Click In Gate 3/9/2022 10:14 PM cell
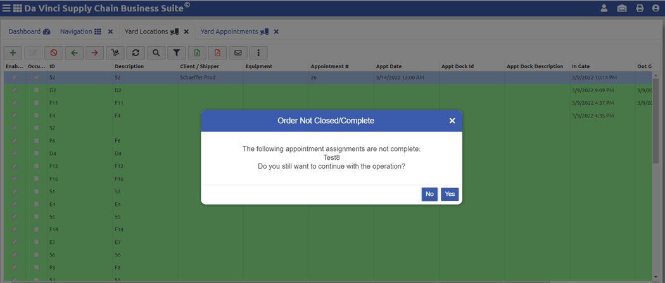Viewport: 665px width, 283px height. [603, 78]
